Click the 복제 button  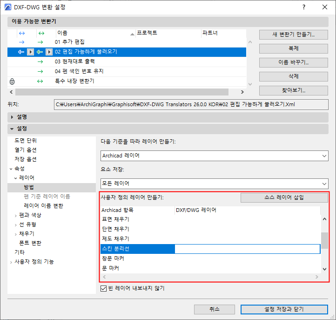click(x=293, y=49)
